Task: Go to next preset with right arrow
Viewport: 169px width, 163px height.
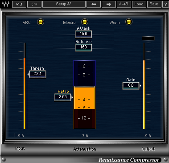Action: click(x=109, y=4)
